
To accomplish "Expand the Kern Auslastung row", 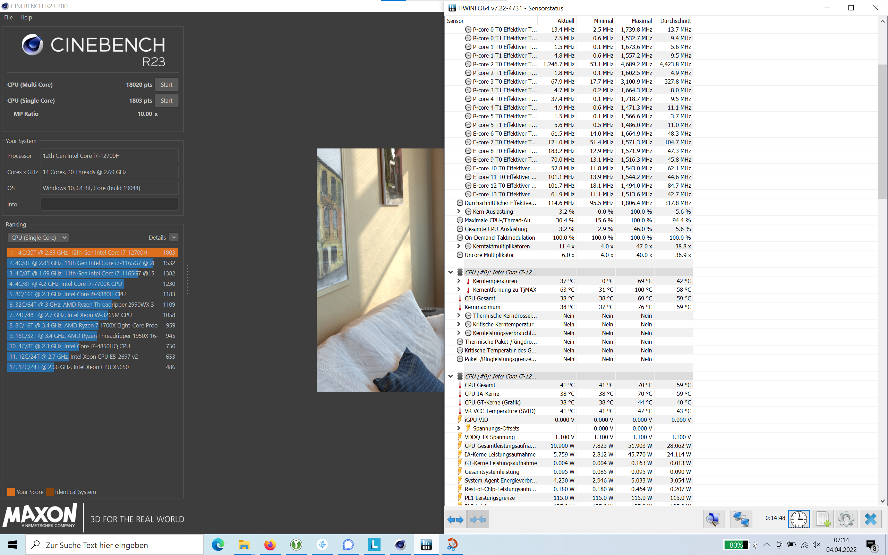I will point(459,212).
